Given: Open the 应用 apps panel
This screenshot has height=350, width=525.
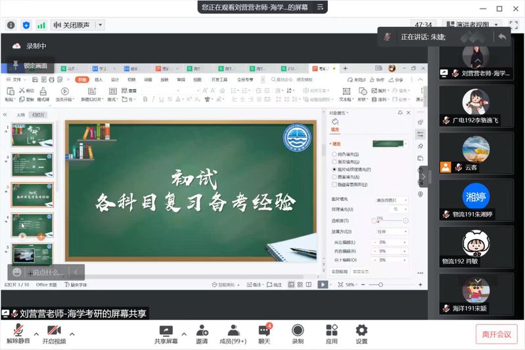Looking at the screenshot, I should point(331,335).
